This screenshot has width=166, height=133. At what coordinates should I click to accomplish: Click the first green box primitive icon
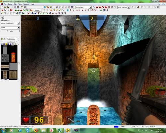click(16, 10)
